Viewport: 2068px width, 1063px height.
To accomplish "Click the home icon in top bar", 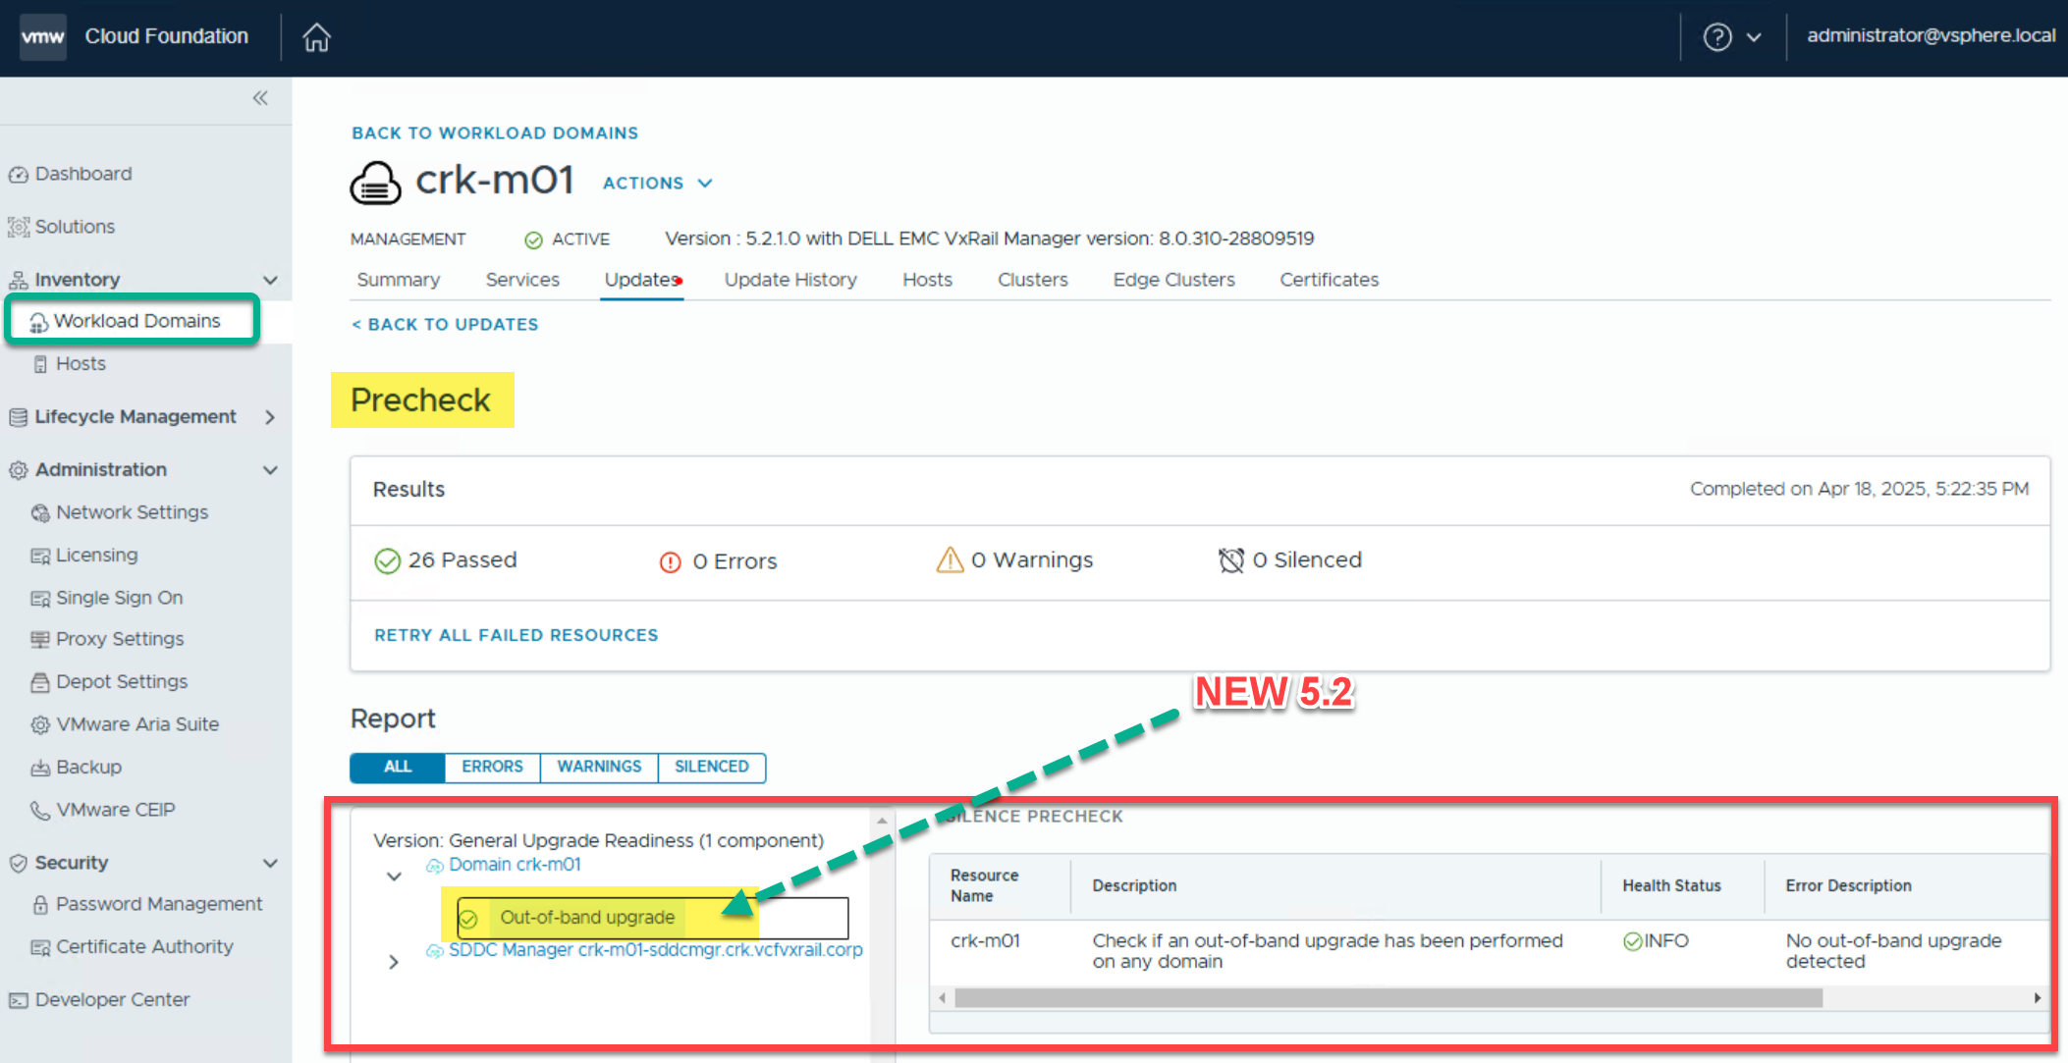I will coord(316,37).
